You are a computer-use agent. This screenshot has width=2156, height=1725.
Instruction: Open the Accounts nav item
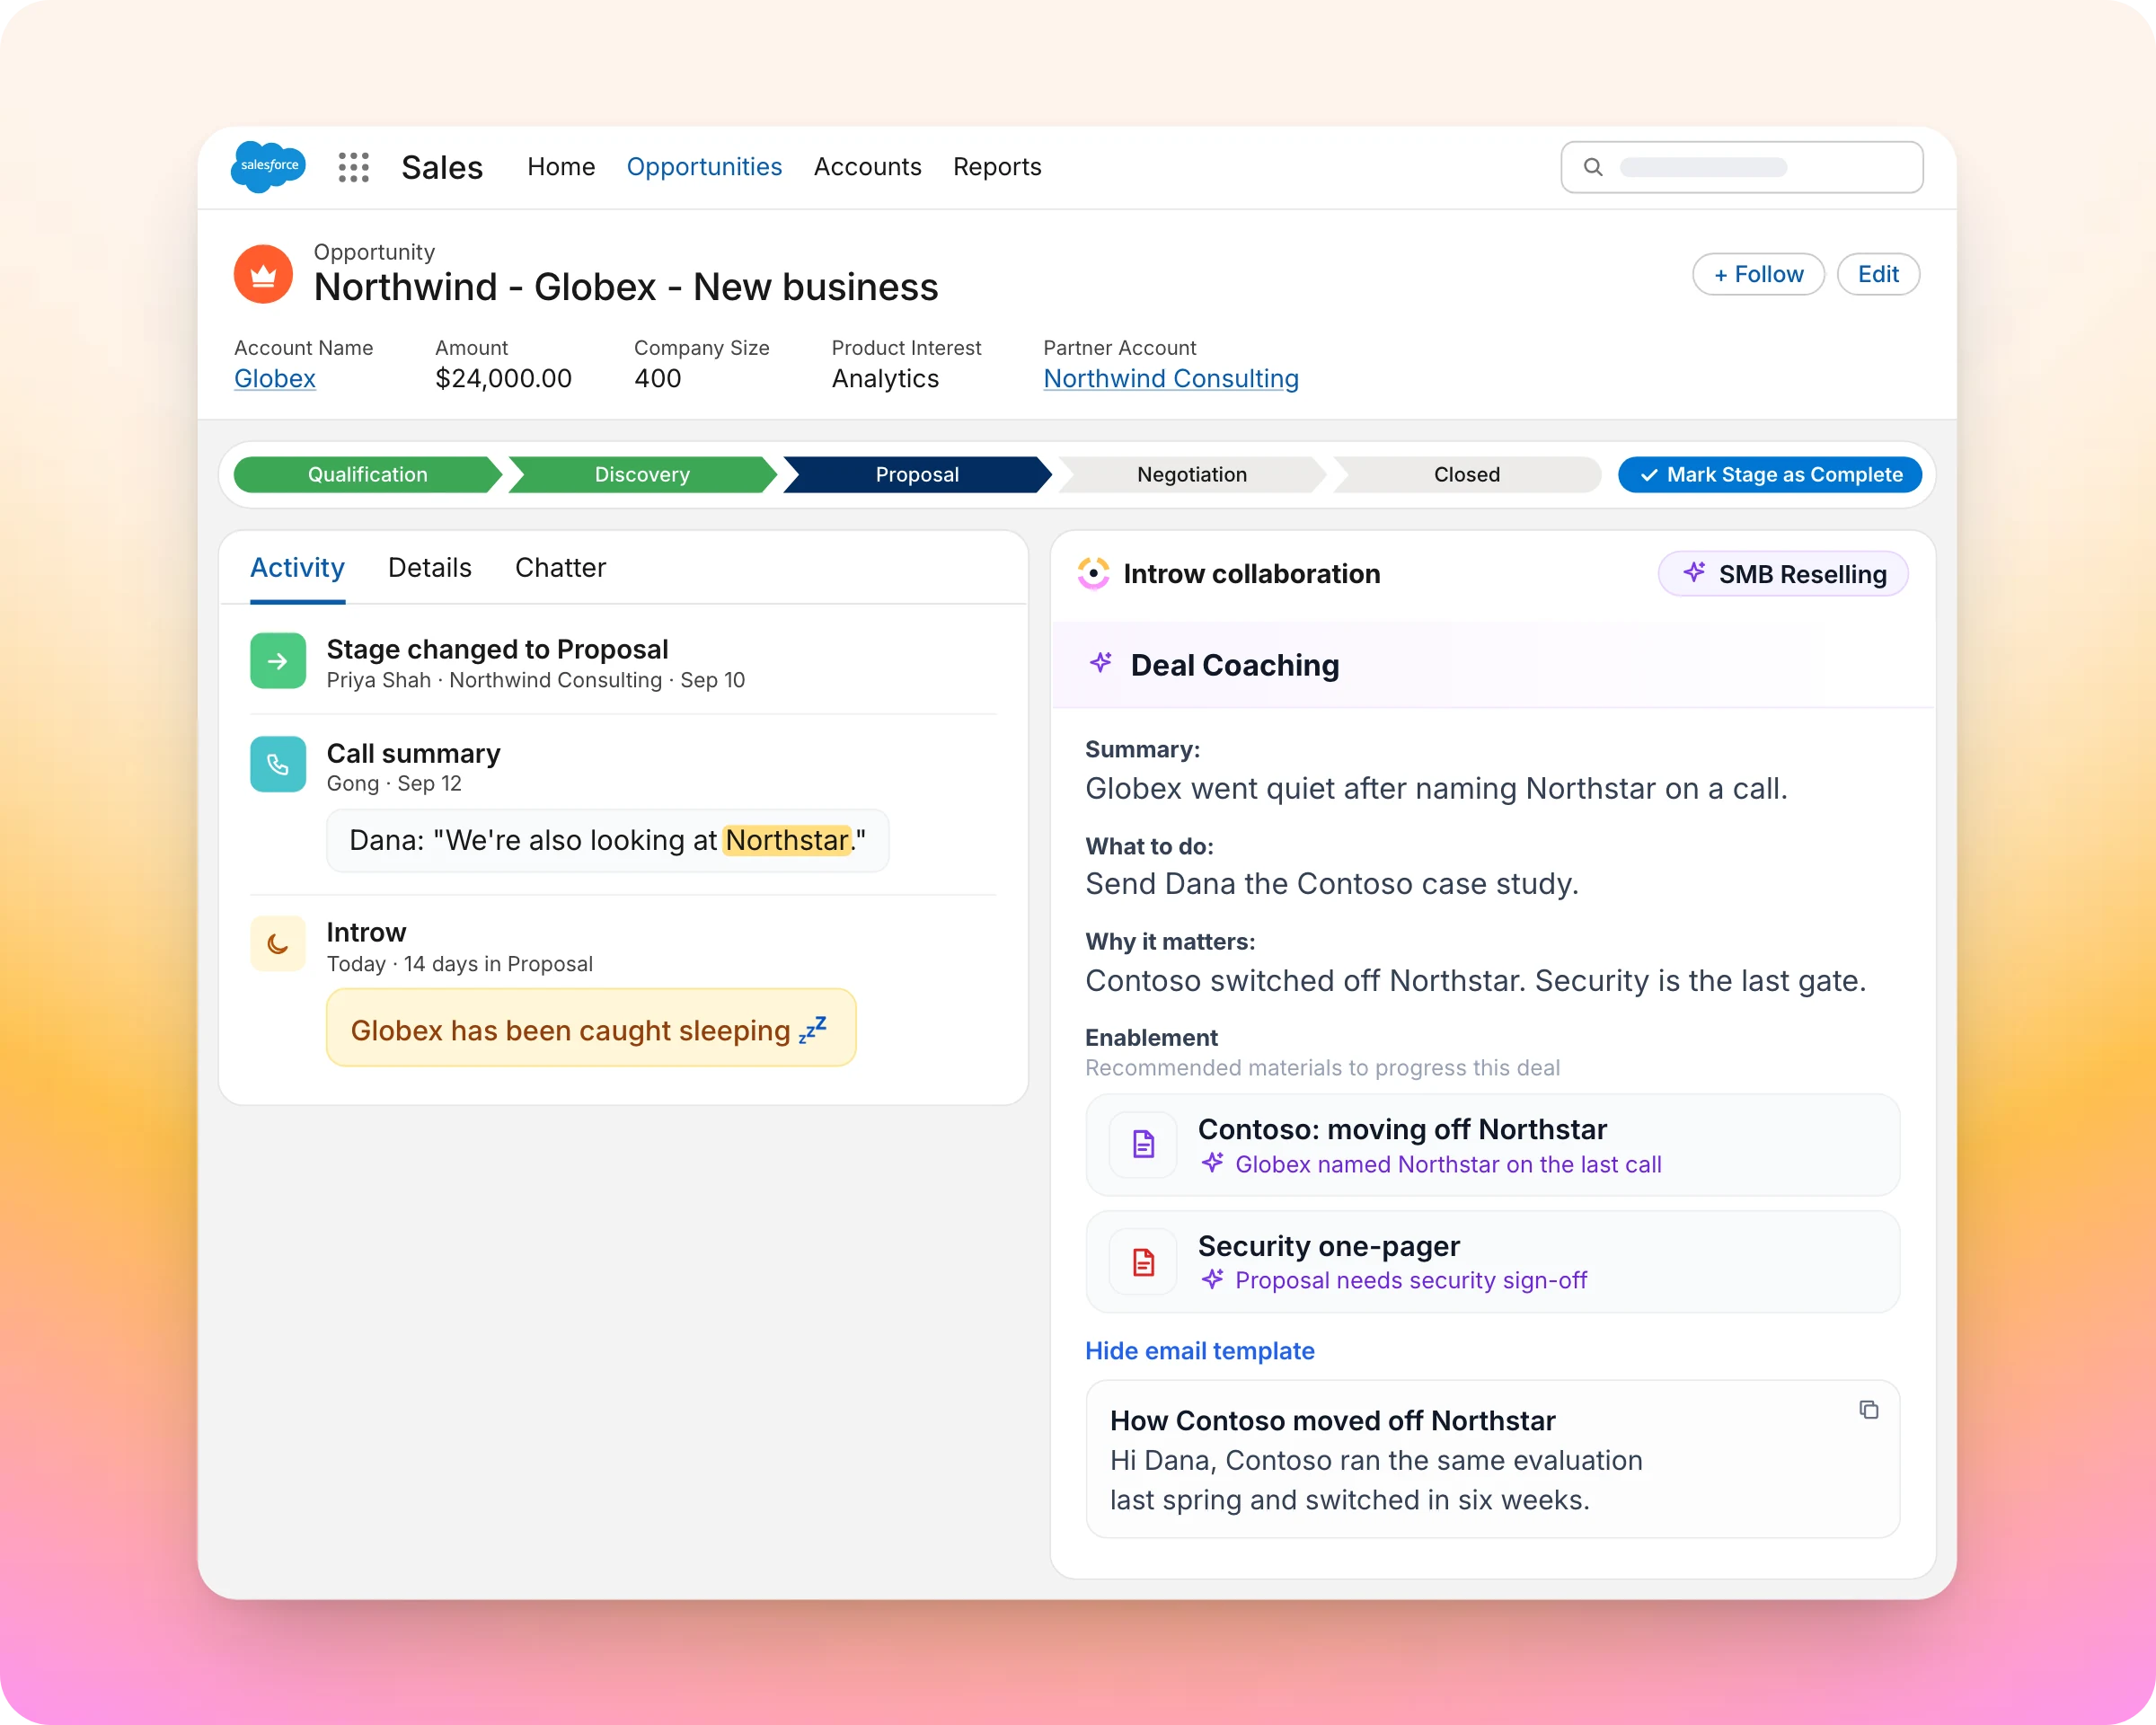point(867,167)
